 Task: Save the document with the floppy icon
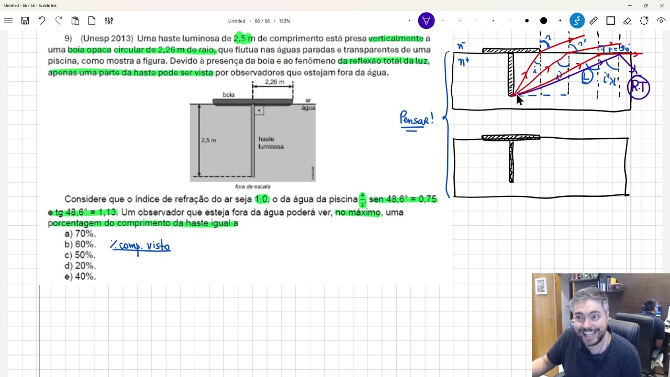tap(25, 21)
